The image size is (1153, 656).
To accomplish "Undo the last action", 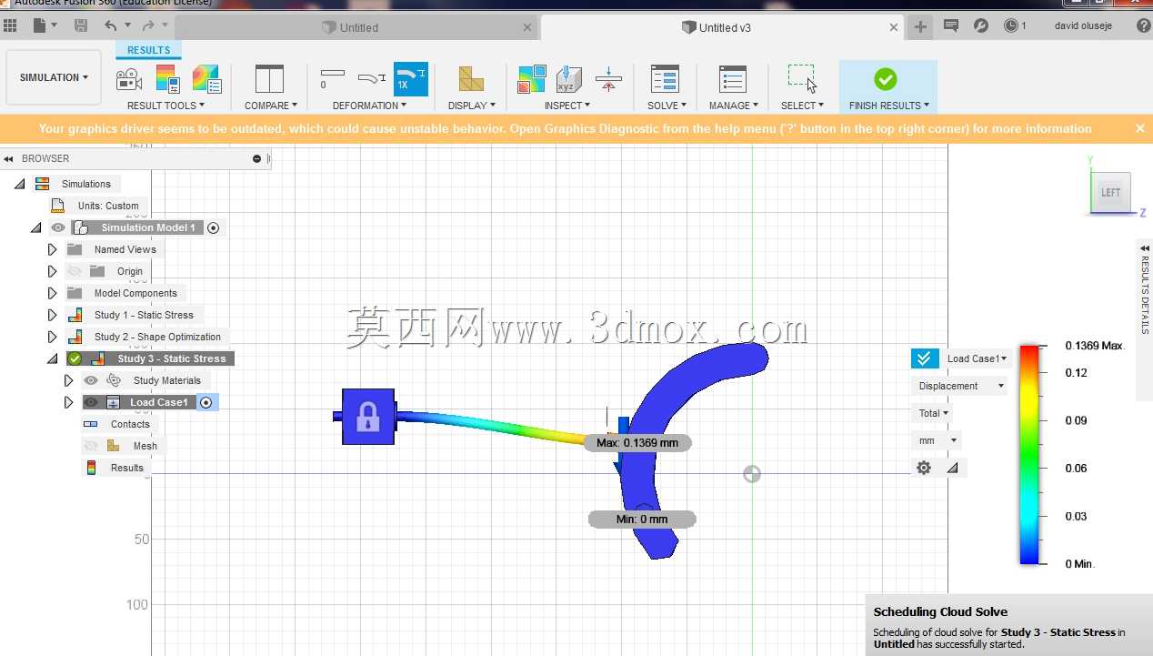I will click(x=111, y=25).
